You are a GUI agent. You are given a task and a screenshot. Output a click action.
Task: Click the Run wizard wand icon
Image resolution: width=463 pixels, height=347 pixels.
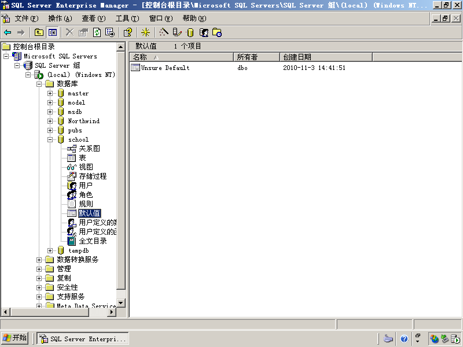(164, 32)
